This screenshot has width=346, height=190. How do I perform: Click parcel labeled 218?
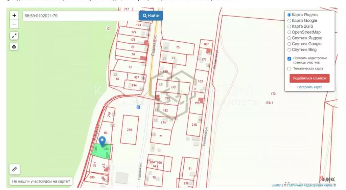194,125
